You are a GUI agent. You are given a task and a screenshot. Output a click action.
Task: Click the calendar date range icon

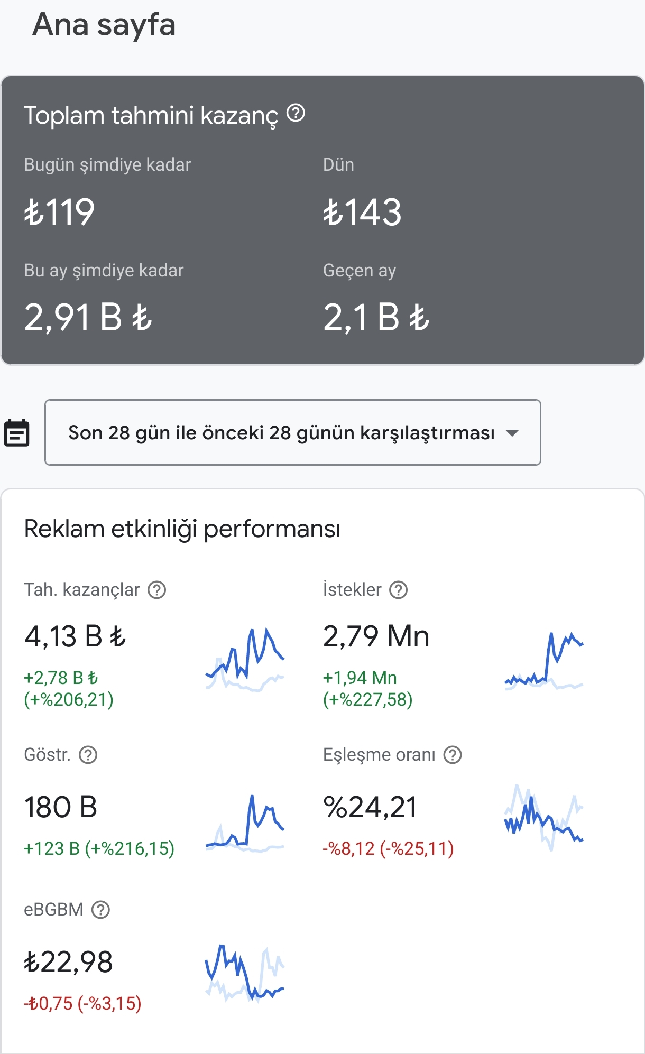click(x=17, y=433)
